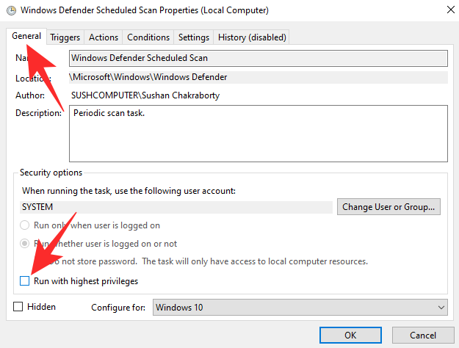
Task: Enable Run with highest privileges
Action: tap(25, 281)
